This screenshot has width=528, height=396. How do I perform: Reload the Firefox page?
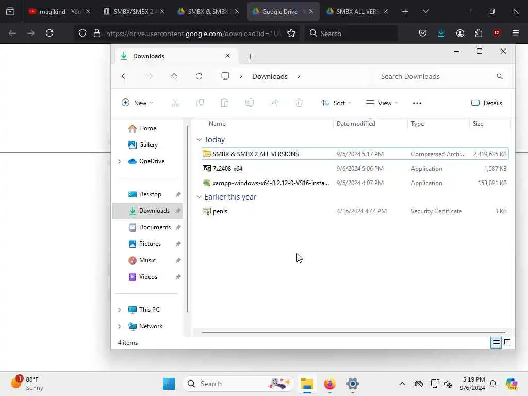[49, 33]
